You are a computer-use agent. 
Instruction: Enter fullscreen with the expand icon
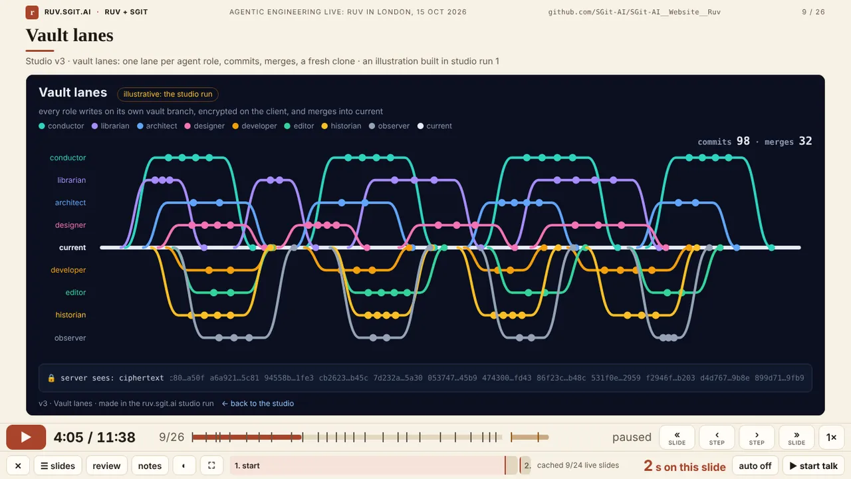point(211,466)
